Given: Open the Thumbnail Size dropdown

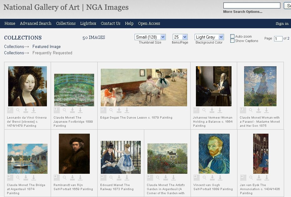Looking at the screenshot, I should (x=150, y=37).
